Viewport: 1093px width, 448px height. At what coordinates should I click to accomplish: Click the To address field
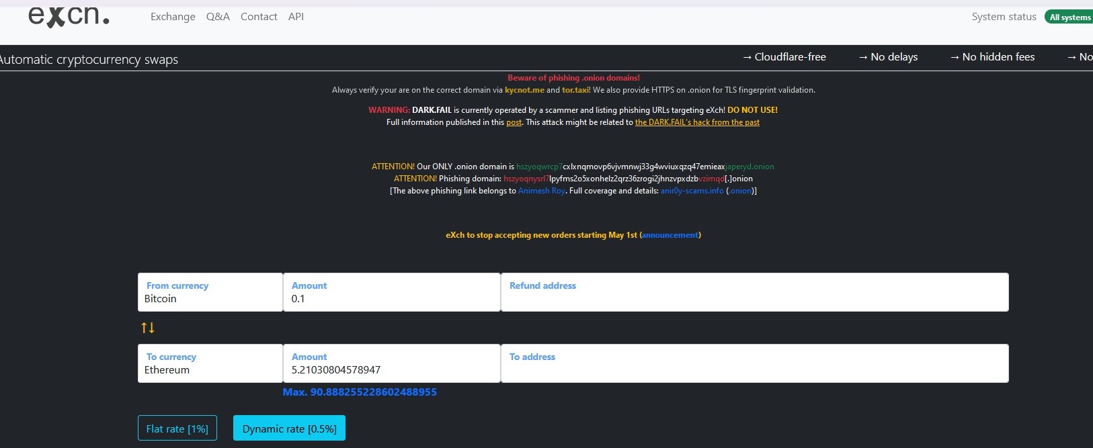(x=755, y=363)
